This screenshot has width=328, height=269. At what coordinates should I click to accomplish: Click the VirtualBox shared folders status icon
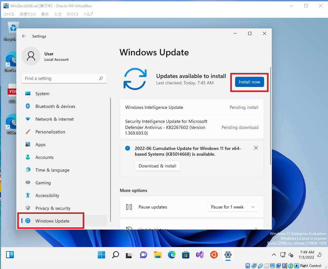coord(266,266)
